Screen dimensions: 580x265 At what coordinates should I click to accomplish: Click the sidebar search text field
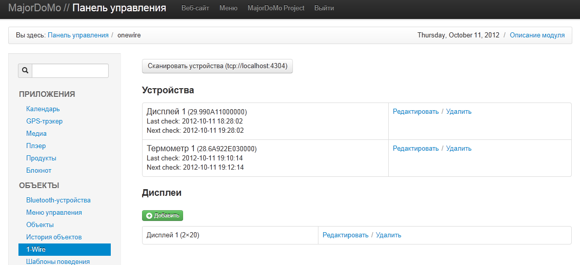pyautogui.click(x=70, y=71)
